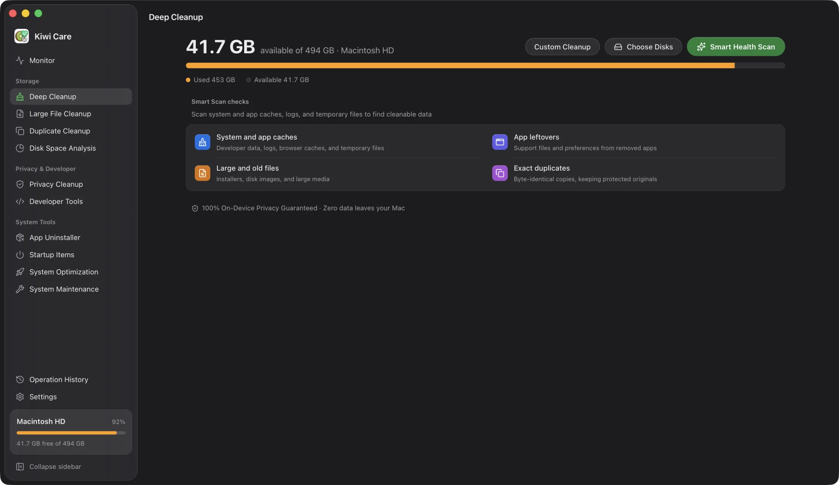Click the Operation History clock icon
Image resolution: width=839 pixels, height=485 pixels.
click(20, 379)
